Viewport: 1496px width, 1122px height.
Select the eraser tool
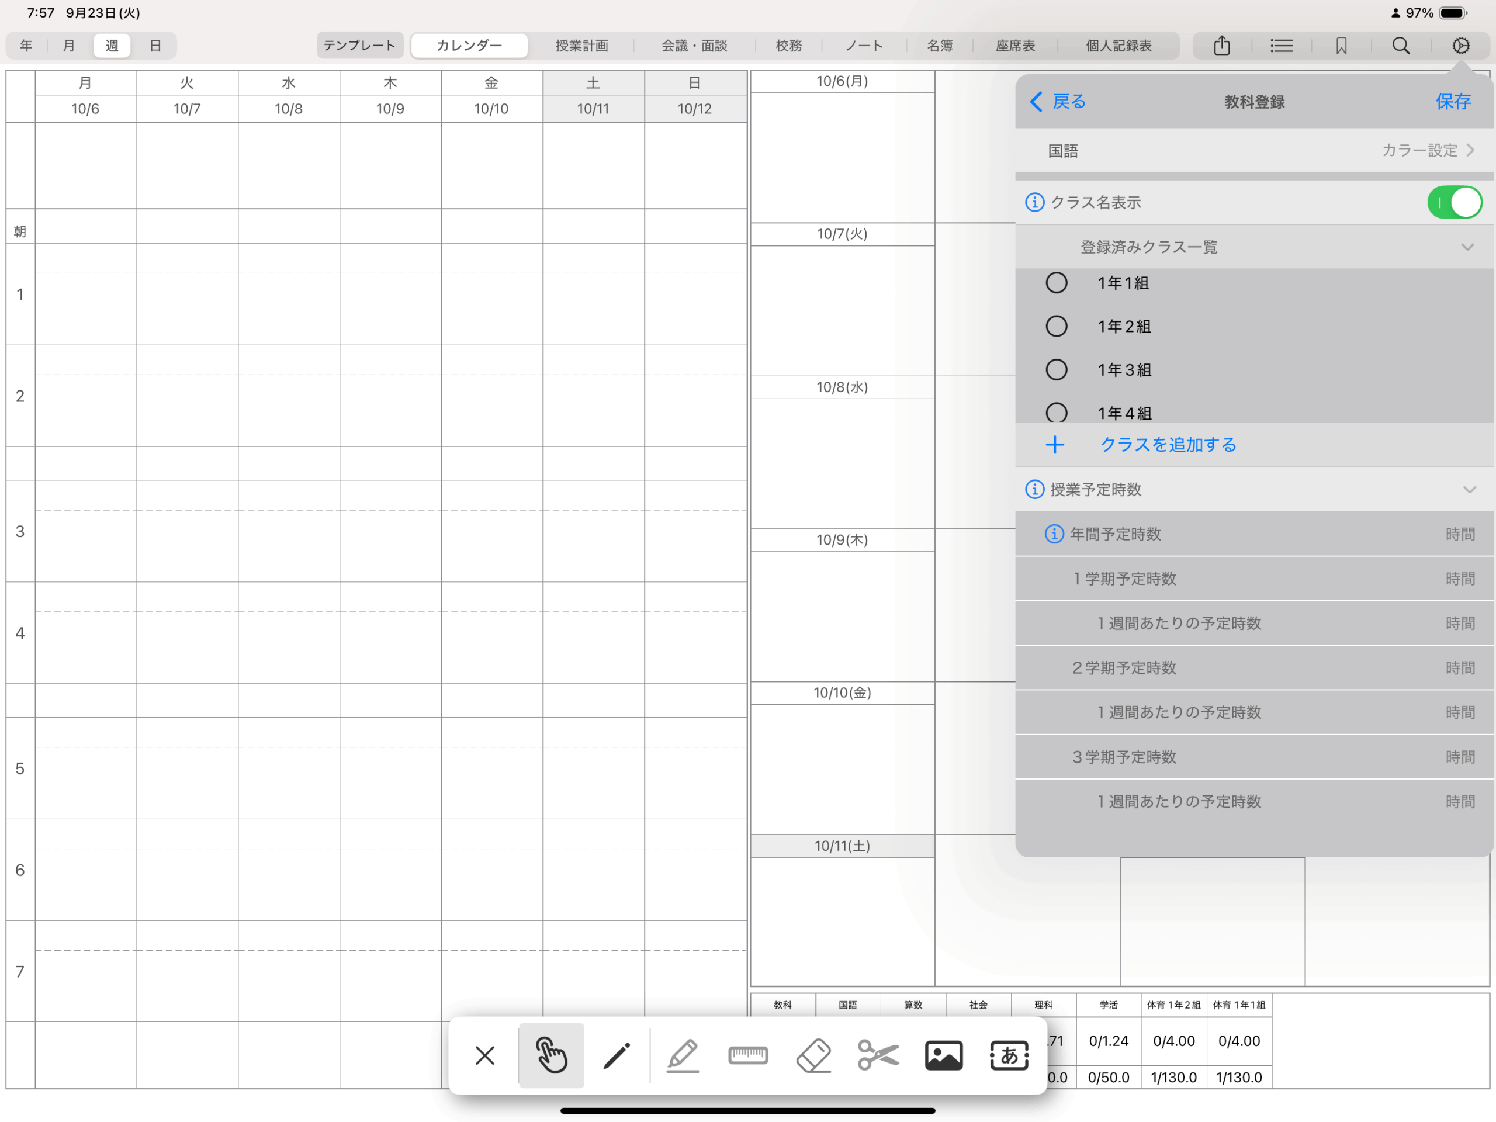[813, 1055]
